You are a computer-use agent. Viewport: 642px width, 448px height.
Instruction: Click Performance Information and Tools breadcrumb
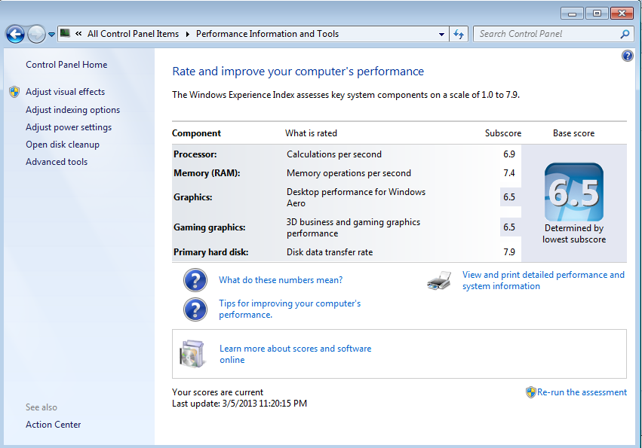[267, 34]
